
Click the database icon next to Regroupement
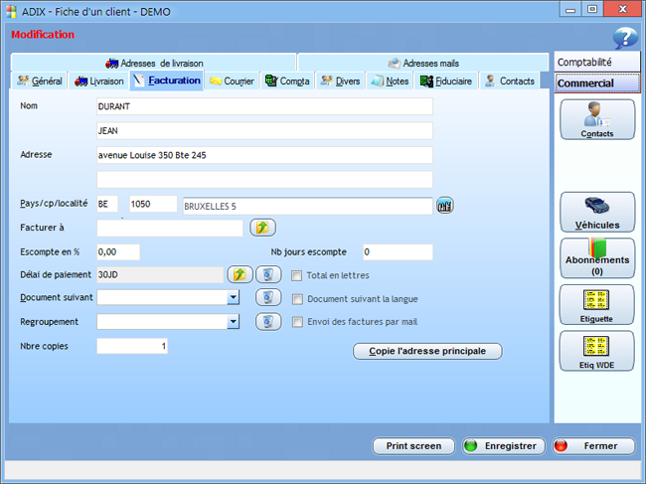(x=268, y=321)
